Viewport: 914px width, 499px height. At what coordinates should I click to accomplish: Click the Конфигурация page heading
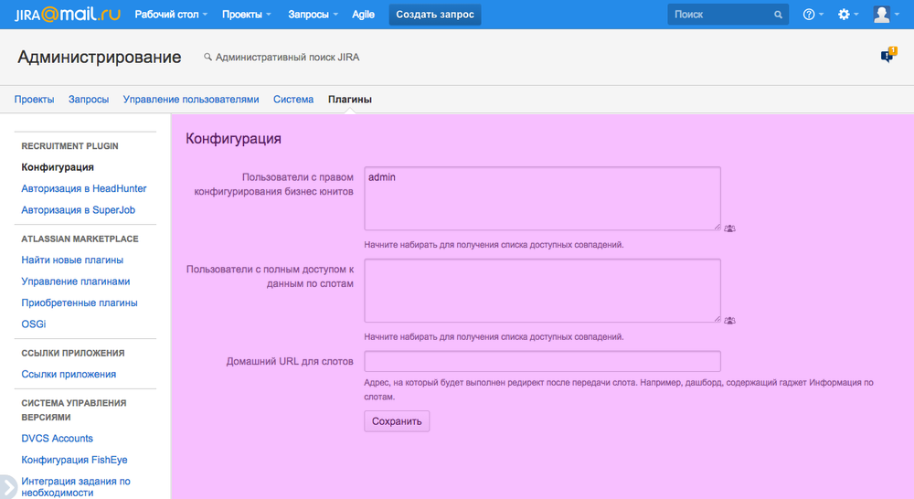pyautogui.click(x=233, y=139)
